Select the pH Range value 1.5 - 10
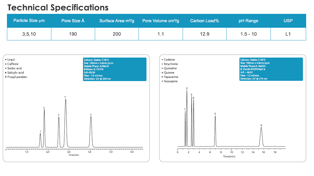314x176 pixels. pyautogui.click(x=248, y=34)
